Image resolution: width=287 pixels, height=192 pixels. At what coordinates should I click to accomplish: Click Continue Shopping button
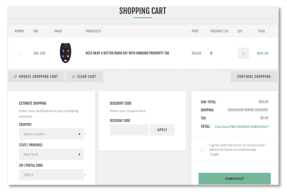[254, 76]
